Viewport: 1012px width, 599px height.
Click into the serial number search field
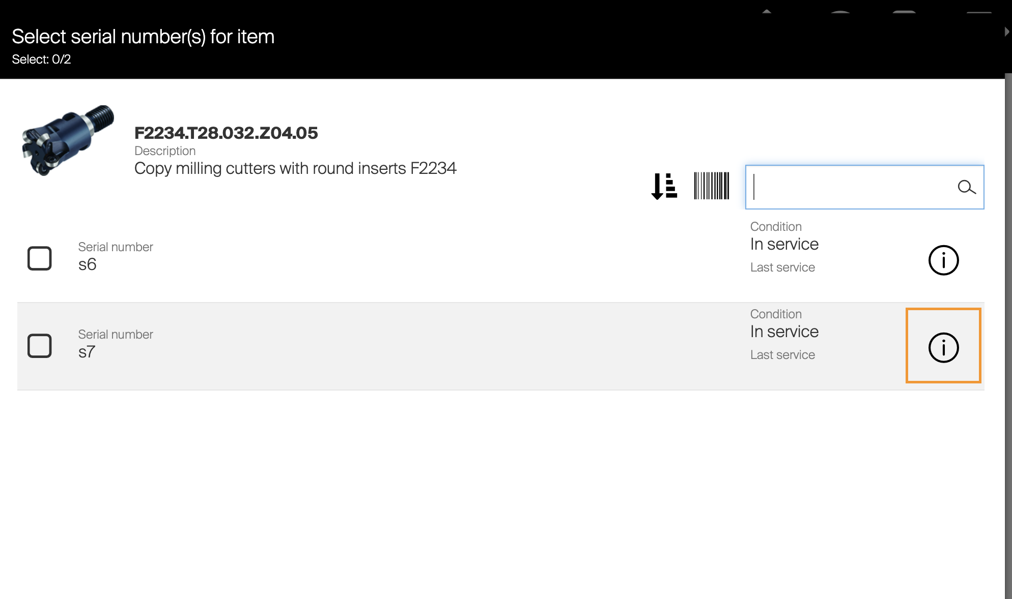850,187
